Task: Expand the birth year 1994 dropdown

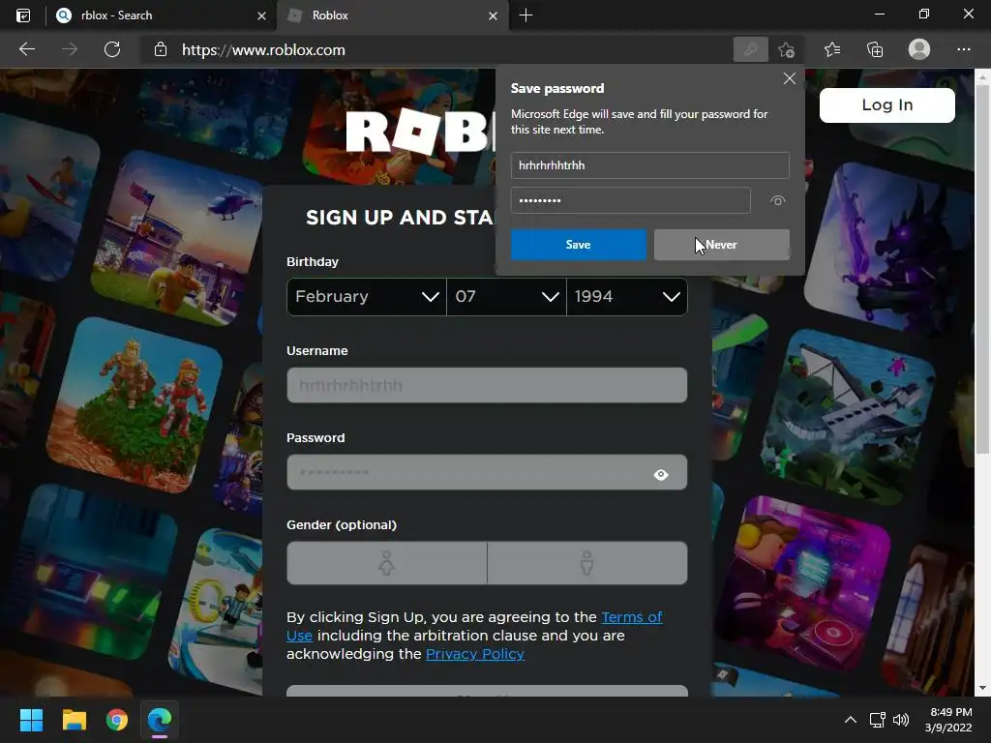Action: (x=627, y=296)
